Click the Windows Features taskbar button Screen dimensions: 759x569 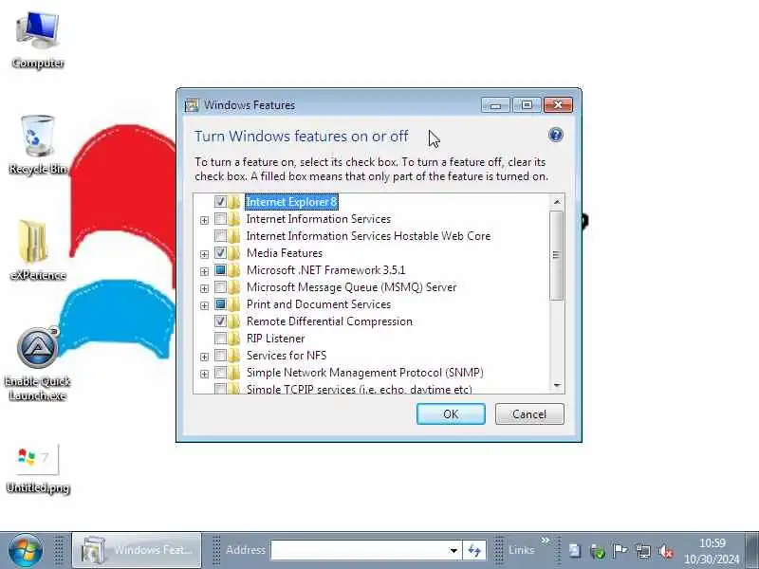pyautogui.click(x=137, y=550)
